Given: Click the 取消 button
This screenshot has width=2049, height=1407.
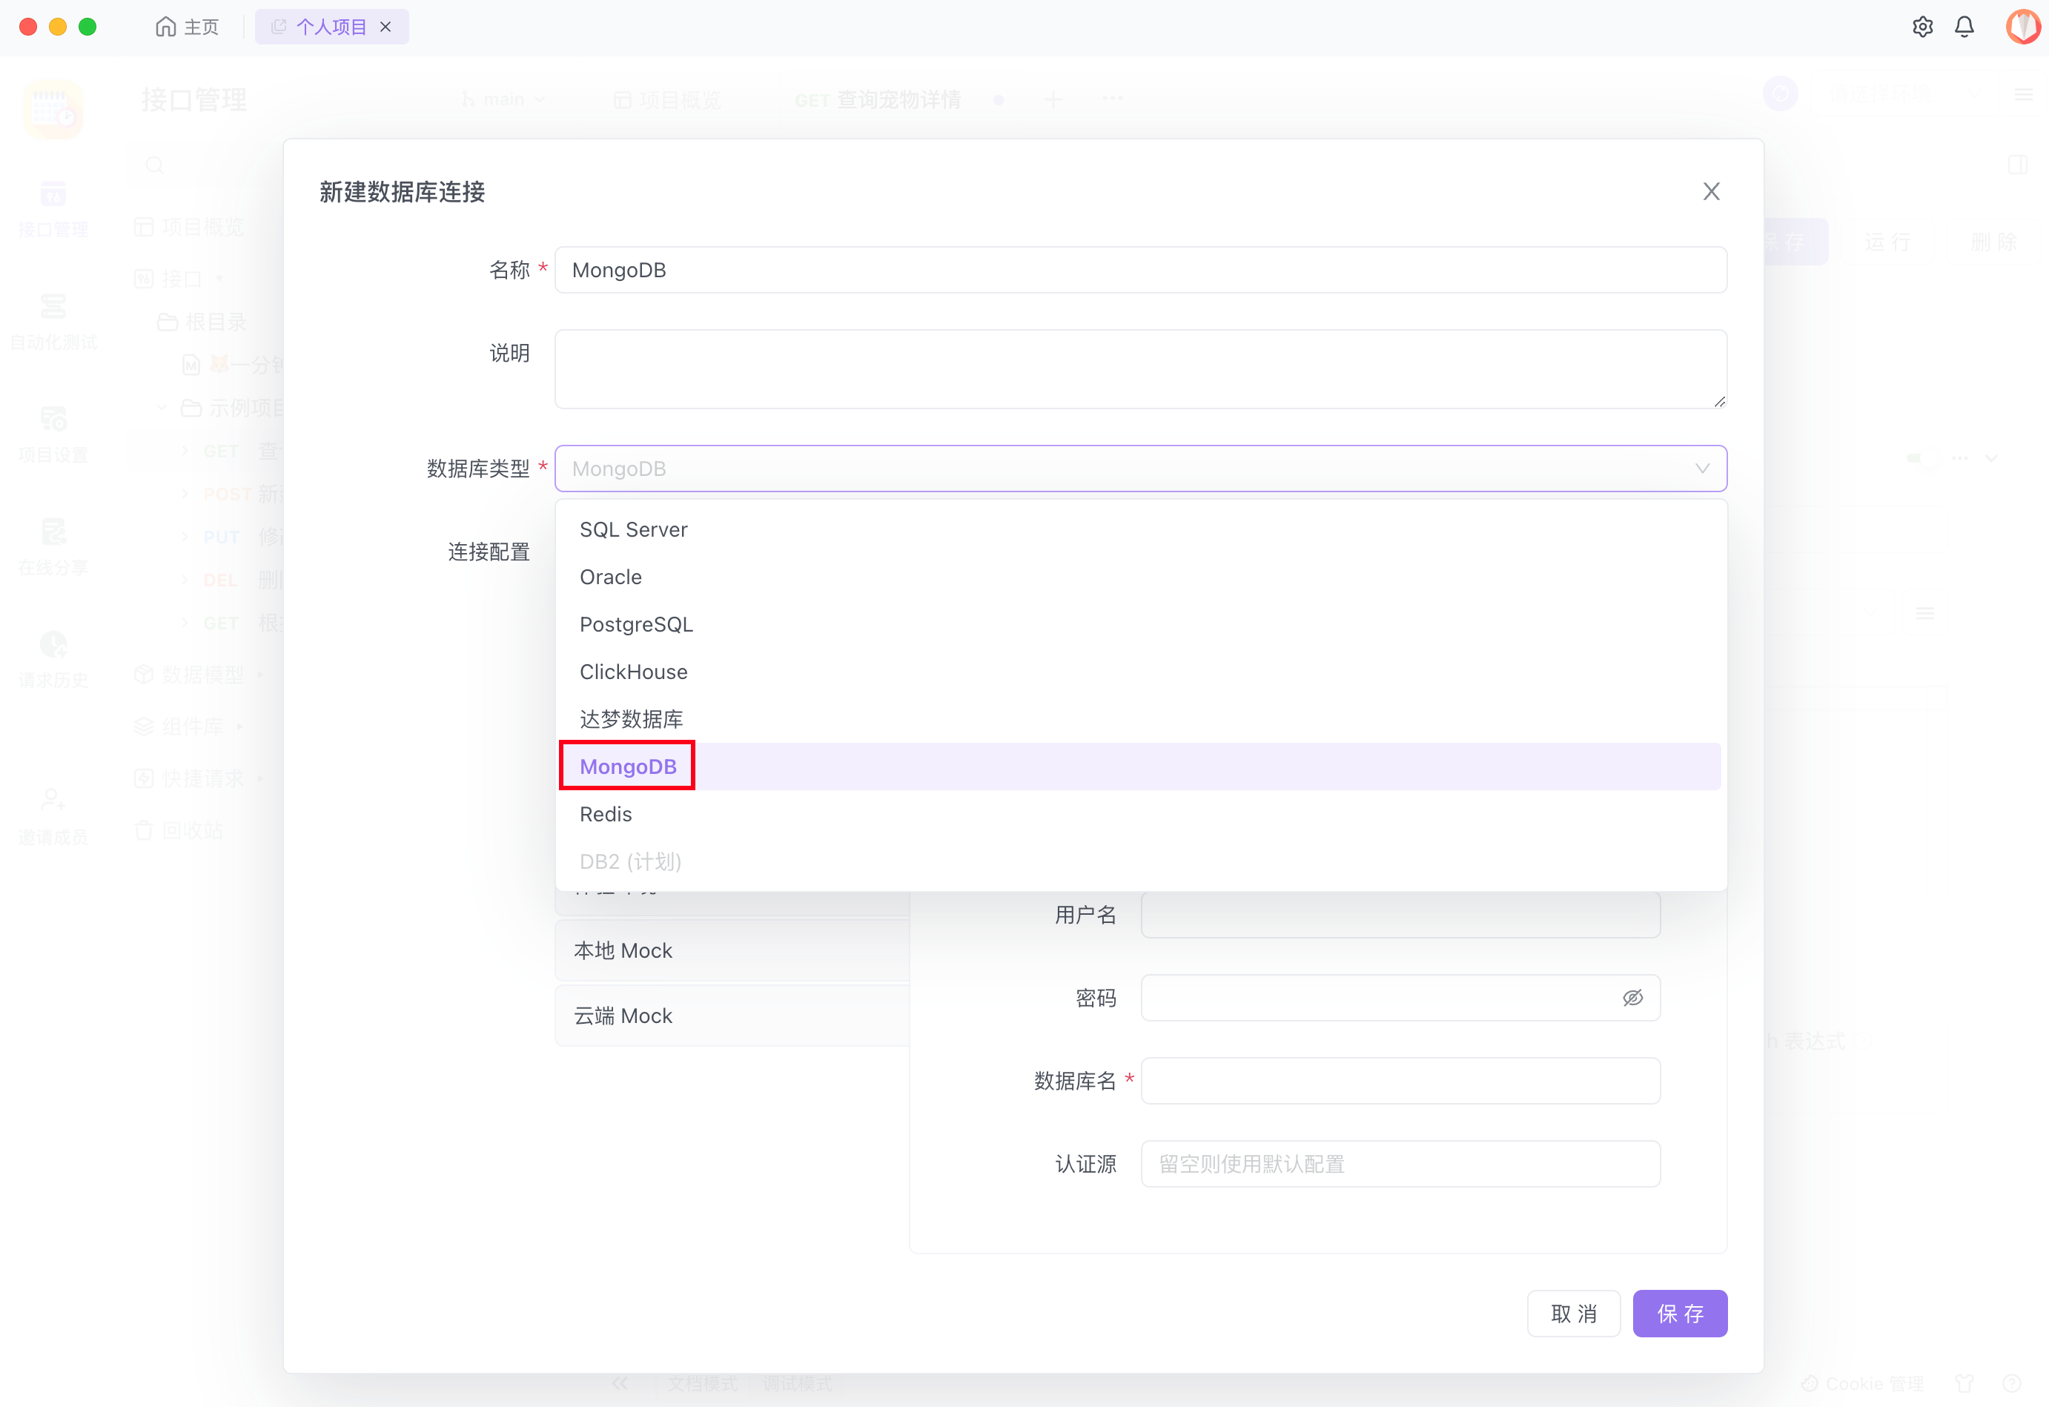Looking at the screenshot, I should (x=1573, y=1313).
